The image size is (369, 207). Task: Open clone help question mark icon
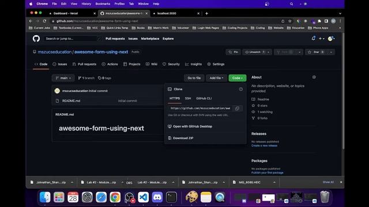pyautogui.click(x=241, y=89)
